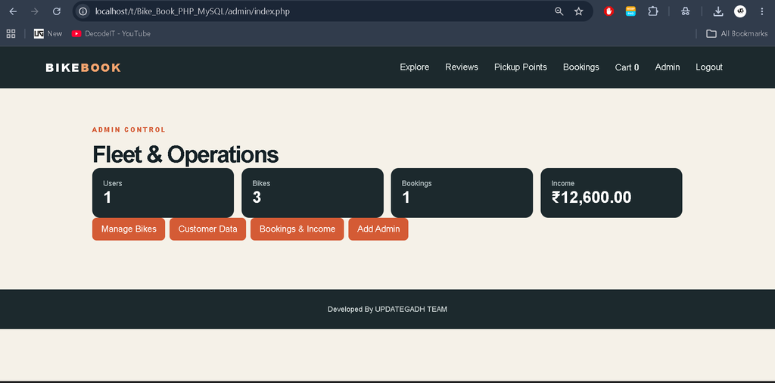This screenshot has width=775, height=383.
Task: Open browser Downloads icon
Action: [718, 11]
